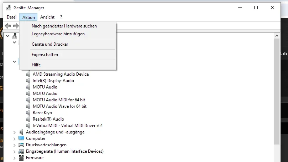Select the Razer Kiyo device
288x162 pixels.
42,113
